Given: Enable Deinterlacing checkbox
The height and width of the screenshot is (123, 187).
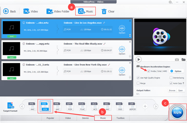Looking at the screenshot, I should [171, 78].
